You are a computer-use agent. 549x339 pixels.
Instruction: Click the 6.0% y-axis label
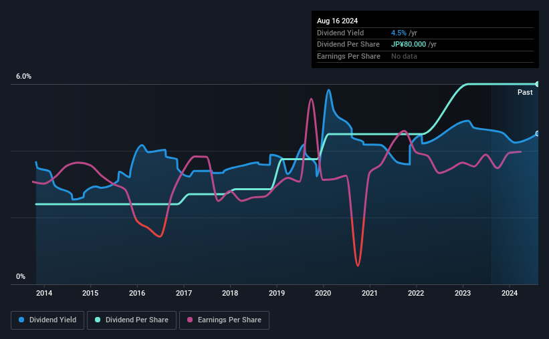coord(23,77)
